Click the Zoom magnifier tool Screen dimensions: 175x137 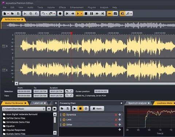click(128, 14)
